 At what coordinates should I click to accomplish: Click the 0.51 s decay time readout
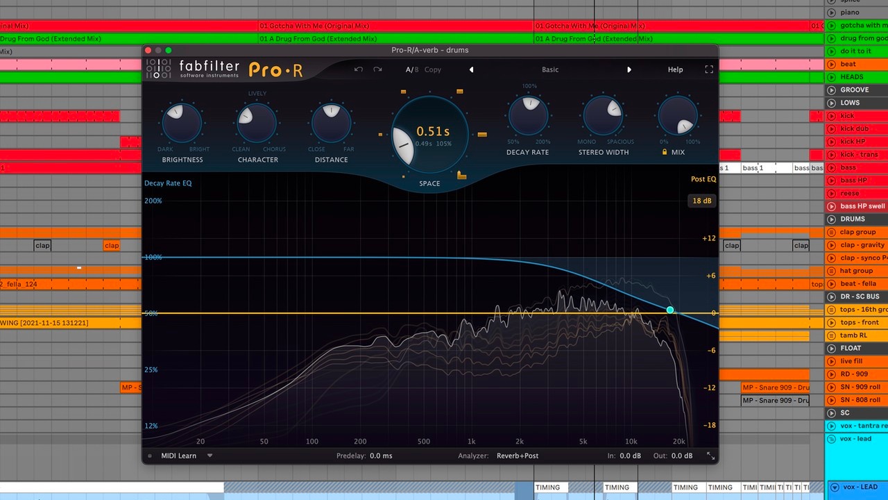click(433, 131)
